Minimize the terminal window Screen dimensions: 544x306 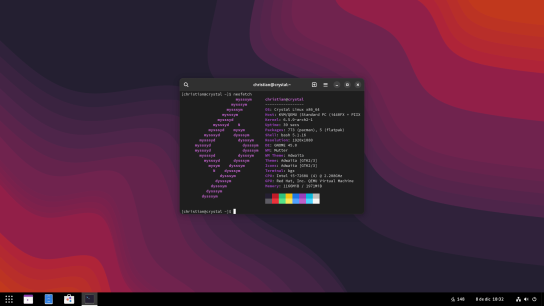336,84
